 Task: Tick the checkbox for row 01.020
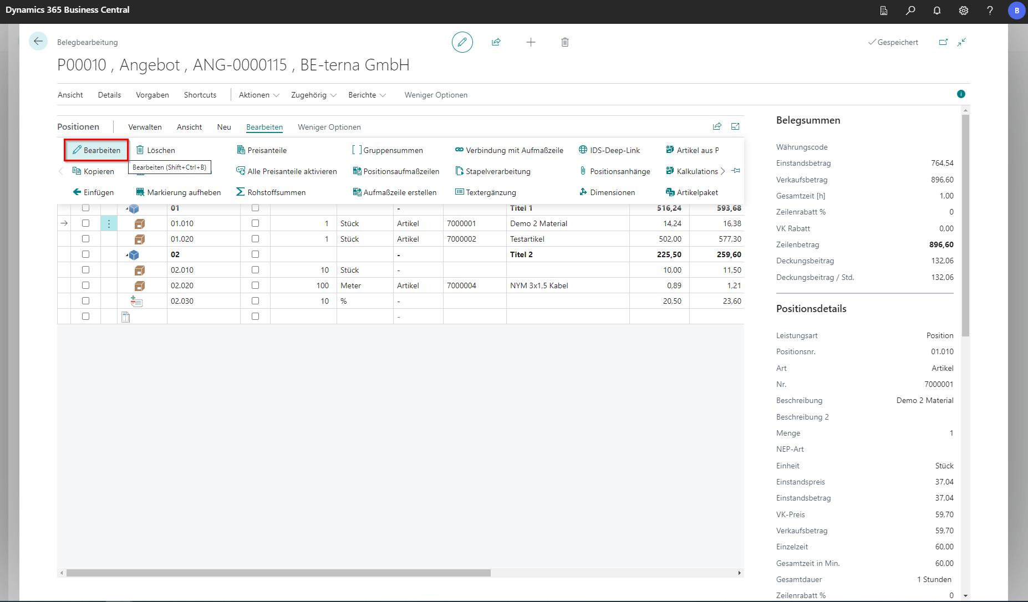(x=85, y=239)
